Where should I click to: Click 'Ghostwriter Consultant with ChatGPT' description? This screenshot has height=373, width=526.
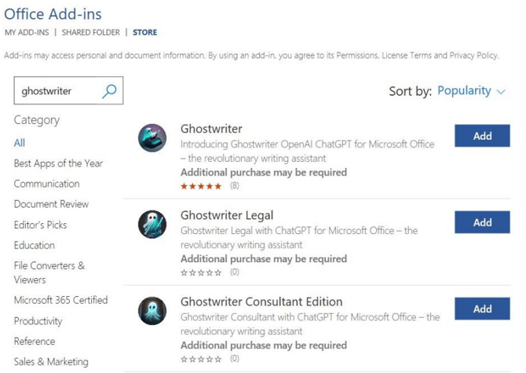point(310,324)
